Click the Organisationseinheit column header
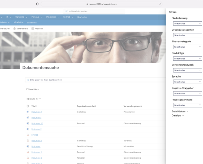 pos(86,106)
